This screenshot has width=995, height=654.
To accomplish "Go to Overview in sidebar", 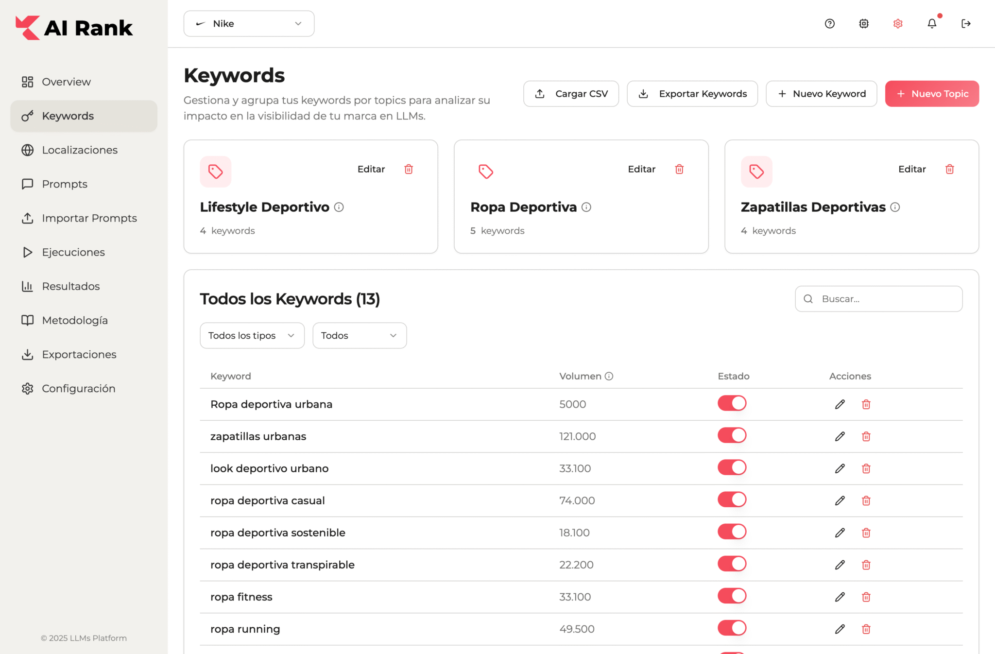I will (84, 82).
